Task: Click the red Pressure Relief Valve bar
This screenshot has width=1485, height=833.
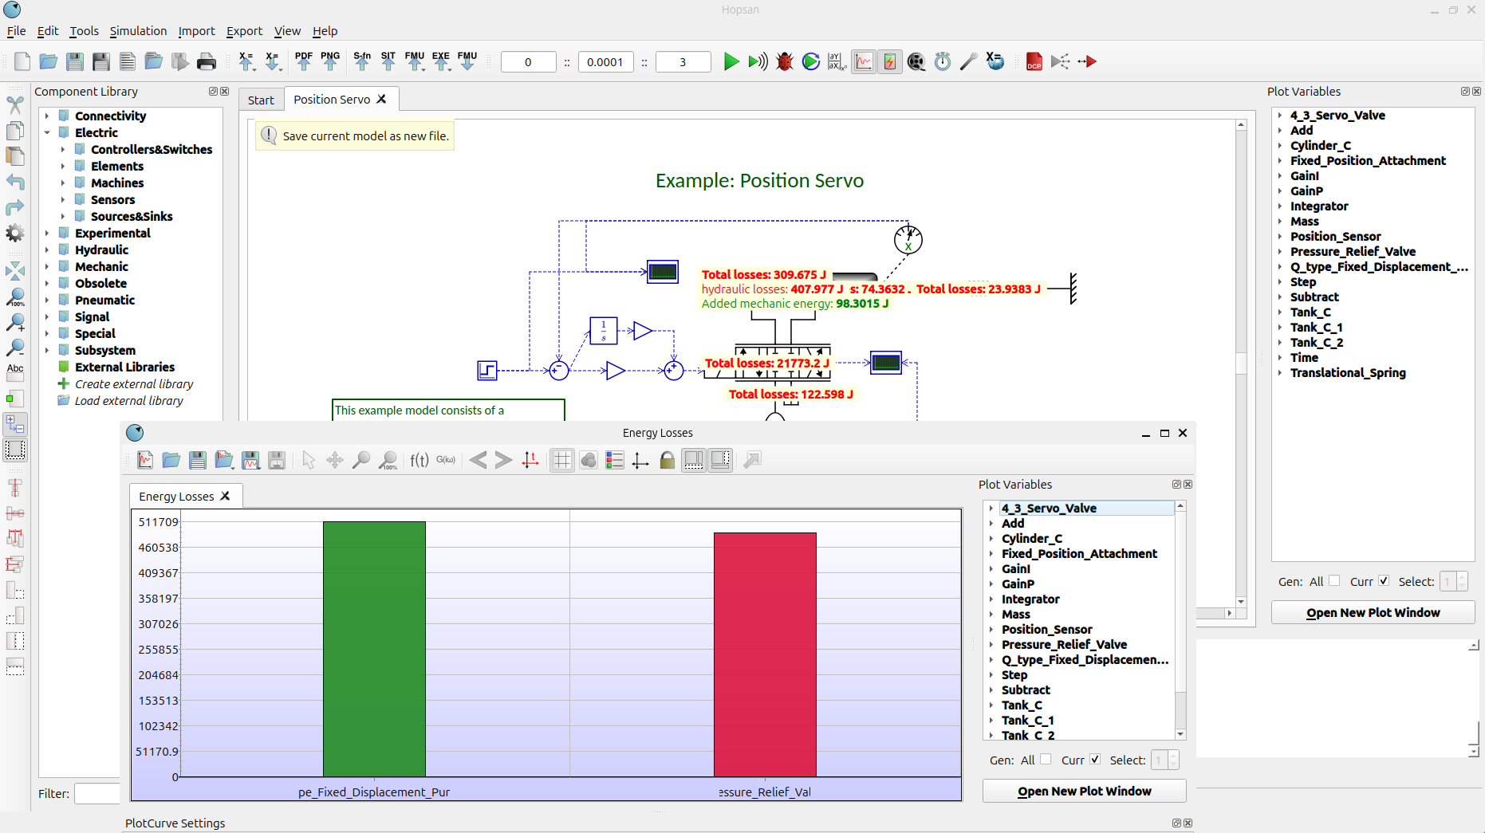Action: [765, 654]
